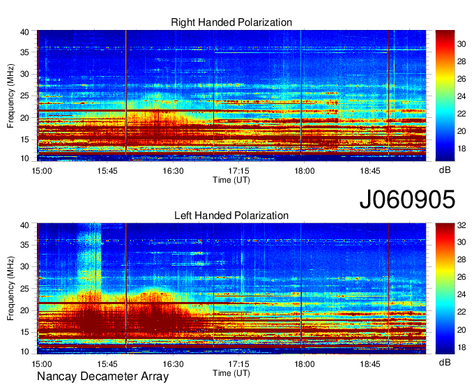Select the 35 MHz tick on Left Handed plot

[x=25, y=245]
